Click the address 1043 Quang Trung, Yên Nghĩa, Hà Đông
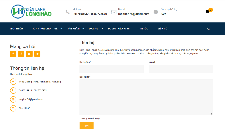Screen dimensions: 225x131 coord(40,82)
